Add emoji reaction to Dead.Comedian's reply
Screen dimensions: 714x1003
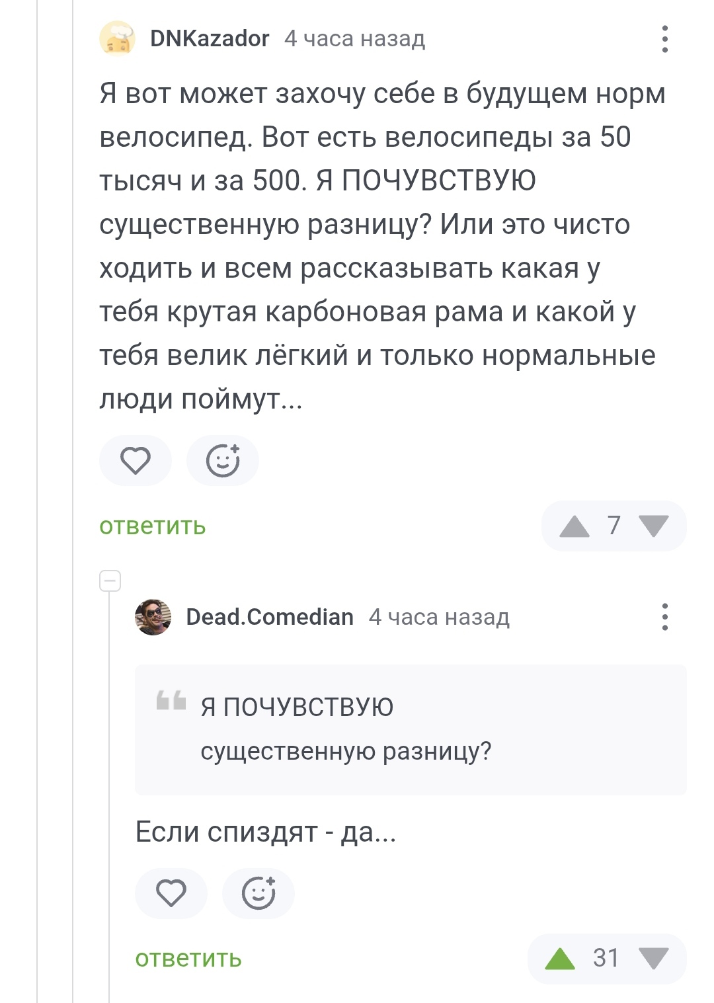[x=258, y=893]
